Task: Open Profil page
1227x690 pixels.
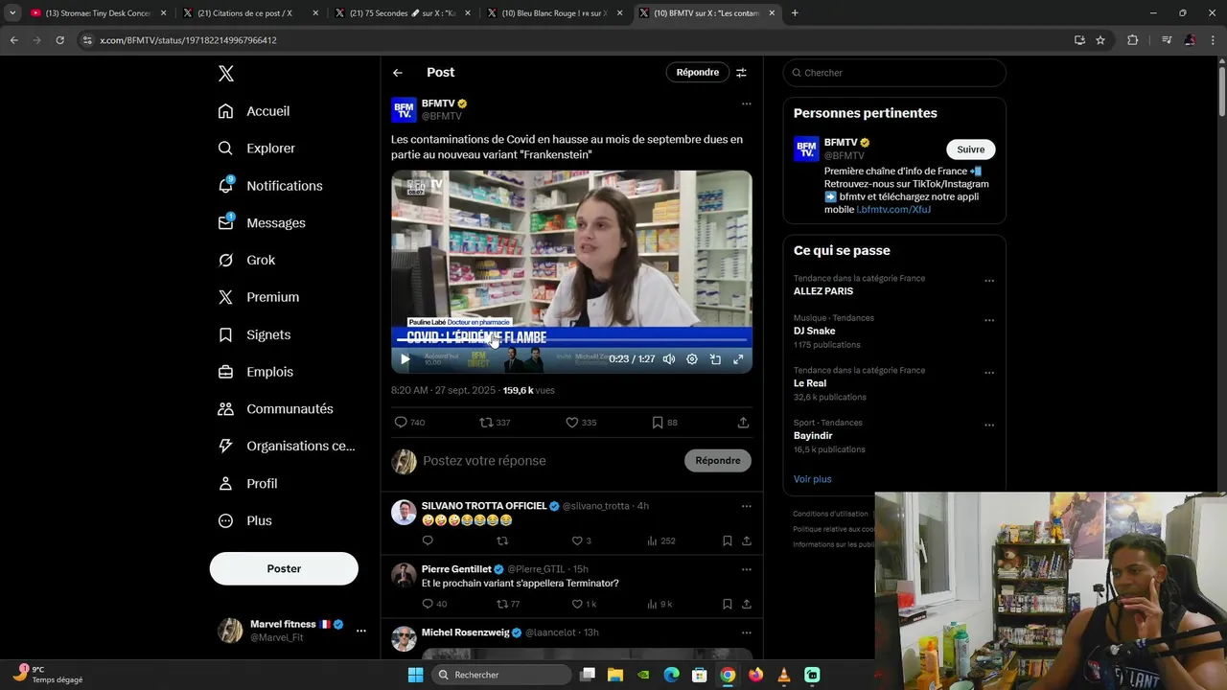Action: [247, 483]
